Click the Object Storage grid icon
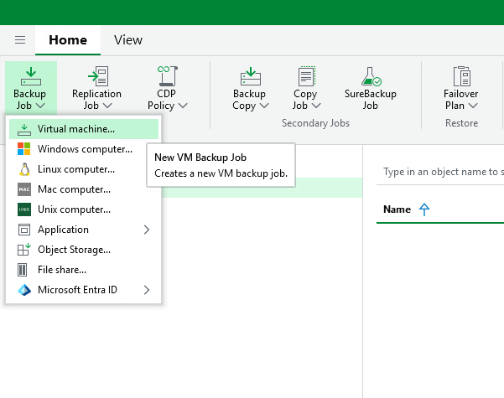Viewport: 504px width, 398px height. click(x=24, y=249)
